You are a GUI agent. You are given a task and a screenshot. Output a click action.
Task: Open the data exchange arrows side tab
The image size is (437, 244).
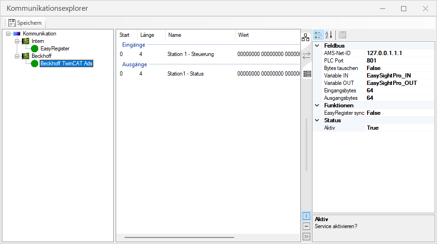pos(306,56)
